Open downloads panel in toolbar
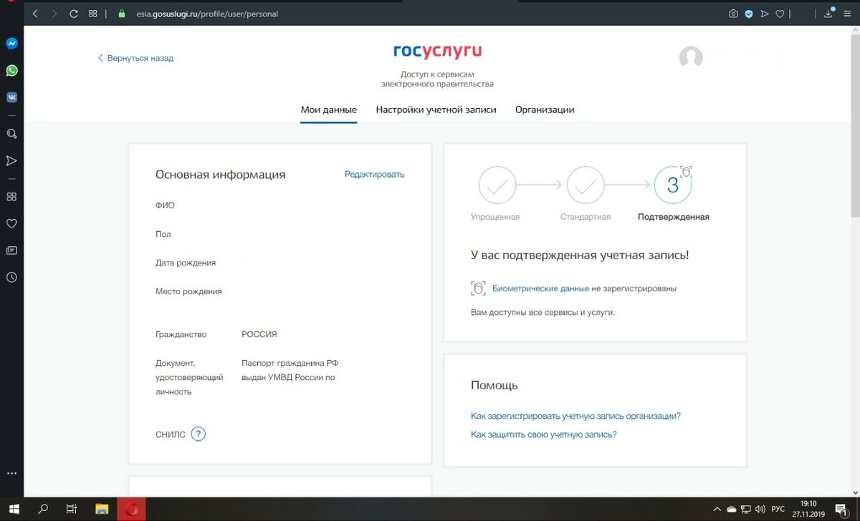The width and height of the screenshot is (860, 521). [x=828, y=13]
